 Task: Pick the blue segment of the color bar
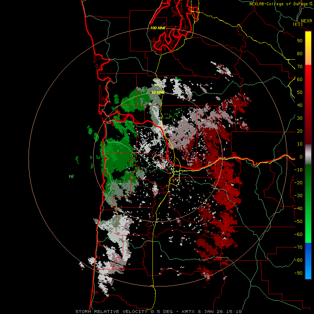308,261
